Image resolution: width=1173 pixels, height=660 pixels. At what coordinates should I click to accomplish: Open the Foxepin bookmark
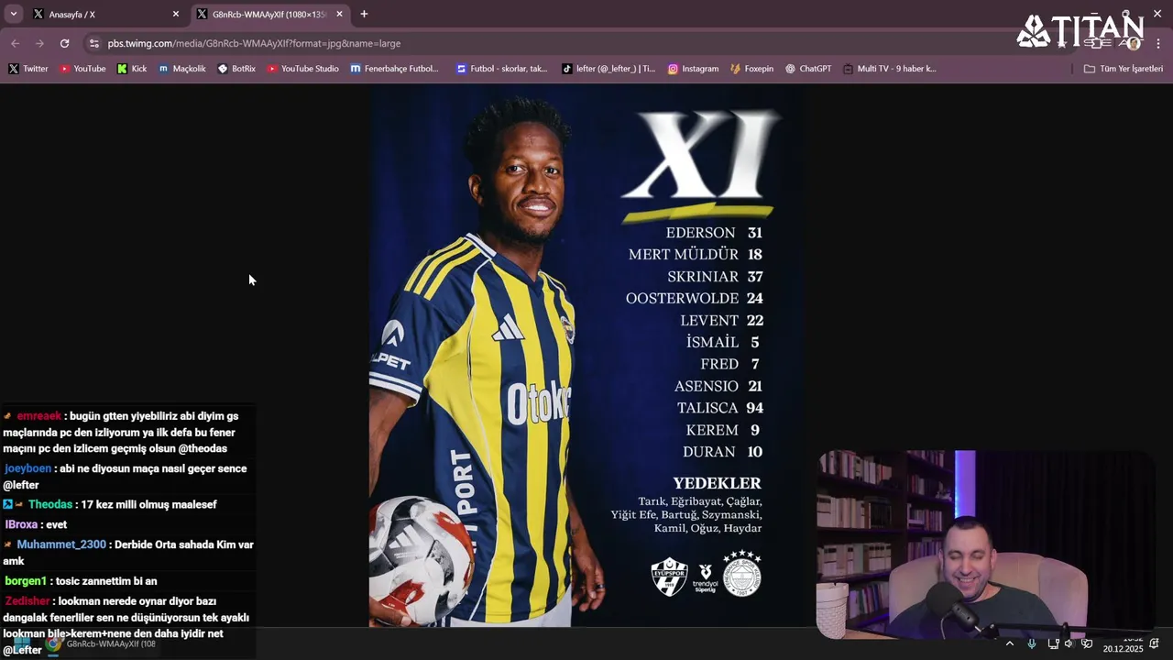pyautogui.click(x=751, y=69)
